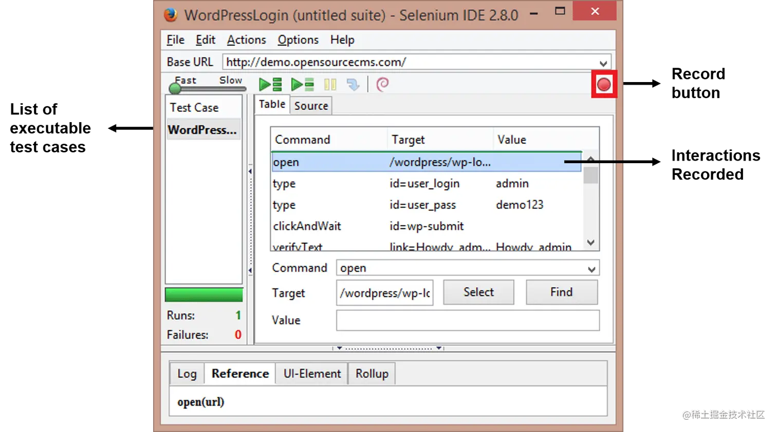Image resolution: width=777 pixels, height=432 pixels.
Task: Open the Help menu
Action: [x=342, y=40]
